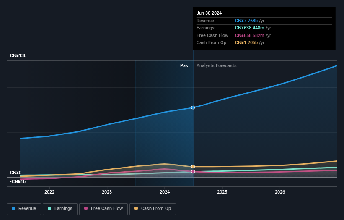Viewport: 344px width, 220px height.
Task: Click the tooltip Earnings value CN¥638.448m
Action: 250,28
